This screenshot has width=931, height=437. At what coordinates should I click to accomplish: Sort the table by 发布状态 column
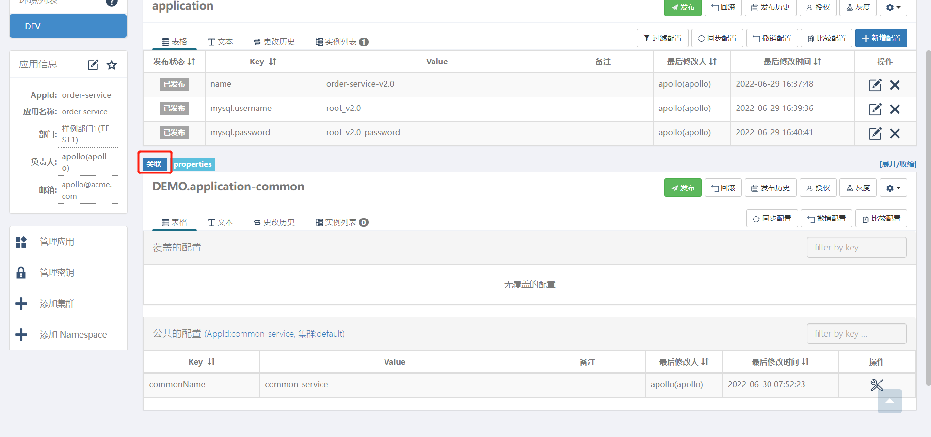click(x=191, y=62)
